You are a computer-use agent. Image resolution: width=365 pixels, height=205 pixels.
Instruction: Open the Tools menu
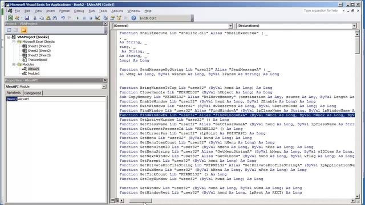[103, 11]
